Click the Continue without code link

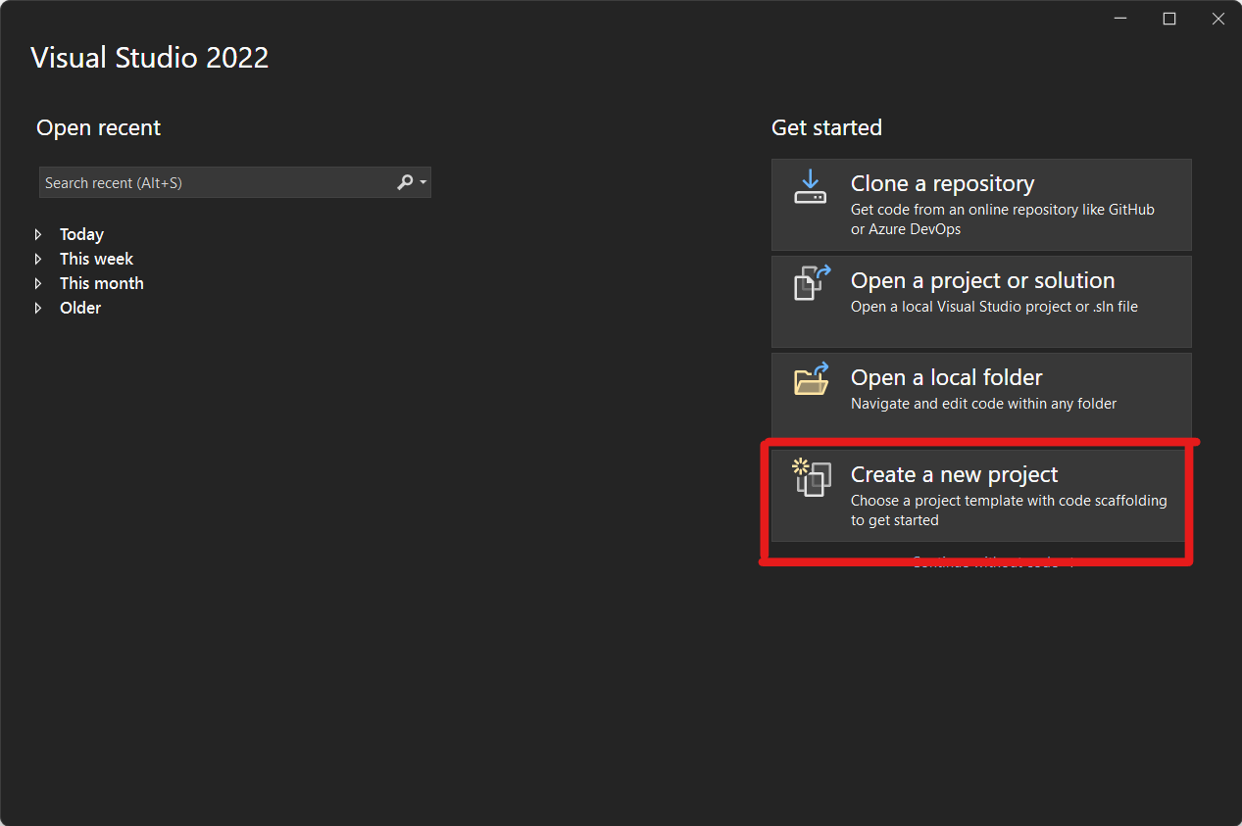coord(985,560)
